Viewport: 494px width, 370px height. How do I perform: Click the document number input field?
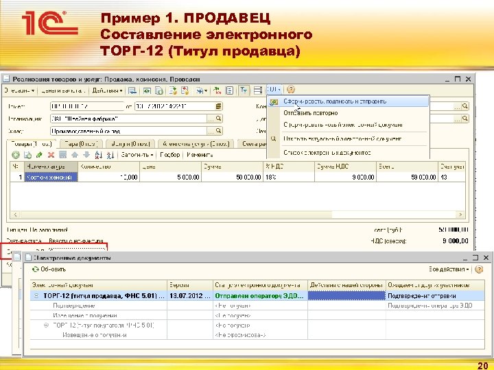[x=87, y=106]
